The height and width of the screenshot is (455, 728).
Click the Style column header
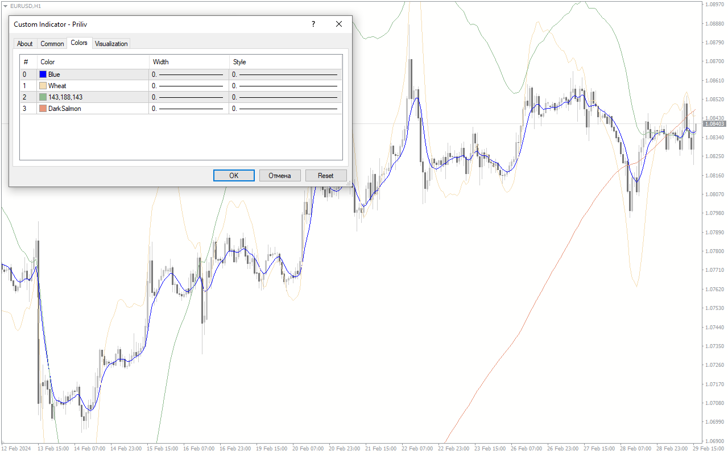pos(286,62)
